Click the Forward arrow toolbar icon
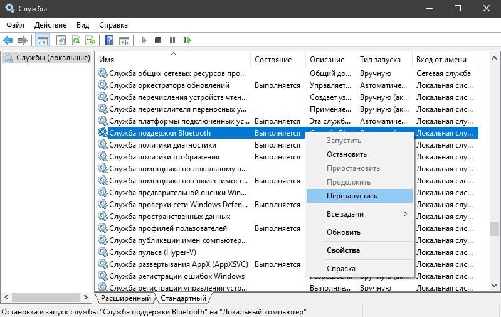Image resolution: width=501 pixels, height=317 pixels. (22, 40)
